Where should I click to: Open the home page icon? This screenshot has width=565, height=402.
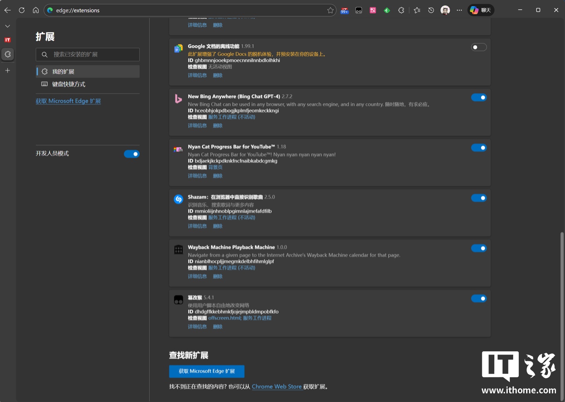coord(36,10)
